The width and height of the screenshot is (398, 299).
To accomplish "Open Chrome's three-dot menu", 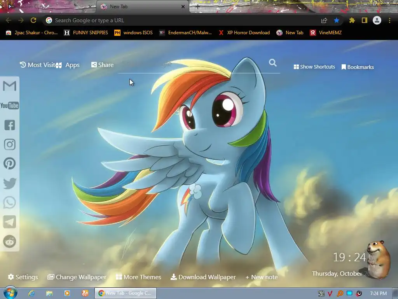I will 389,20.
